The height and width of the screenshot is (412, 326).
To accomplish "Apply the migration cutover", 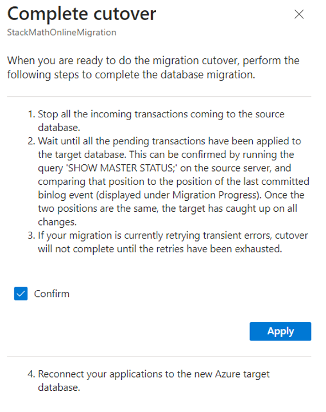I will (x=280, y=331).
